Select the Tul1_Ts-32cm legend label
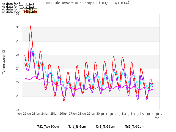Viewport: 176px width, 132px height. coord(134,127)
